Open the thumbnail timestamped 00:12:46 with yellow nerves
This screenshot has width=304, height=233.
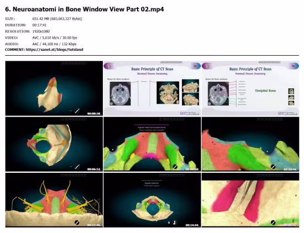point(54,200)
